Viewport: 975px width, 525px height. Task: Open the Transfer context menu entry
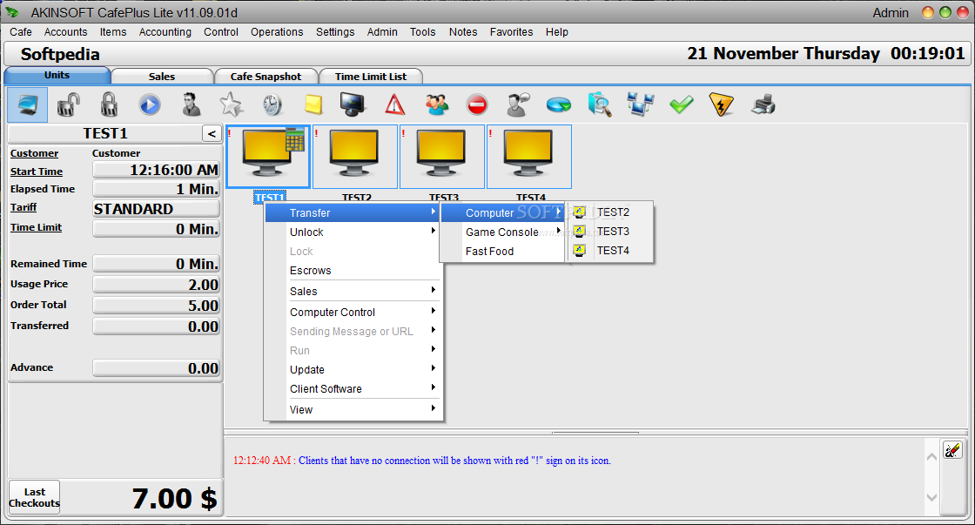click(x=353, y=212)
